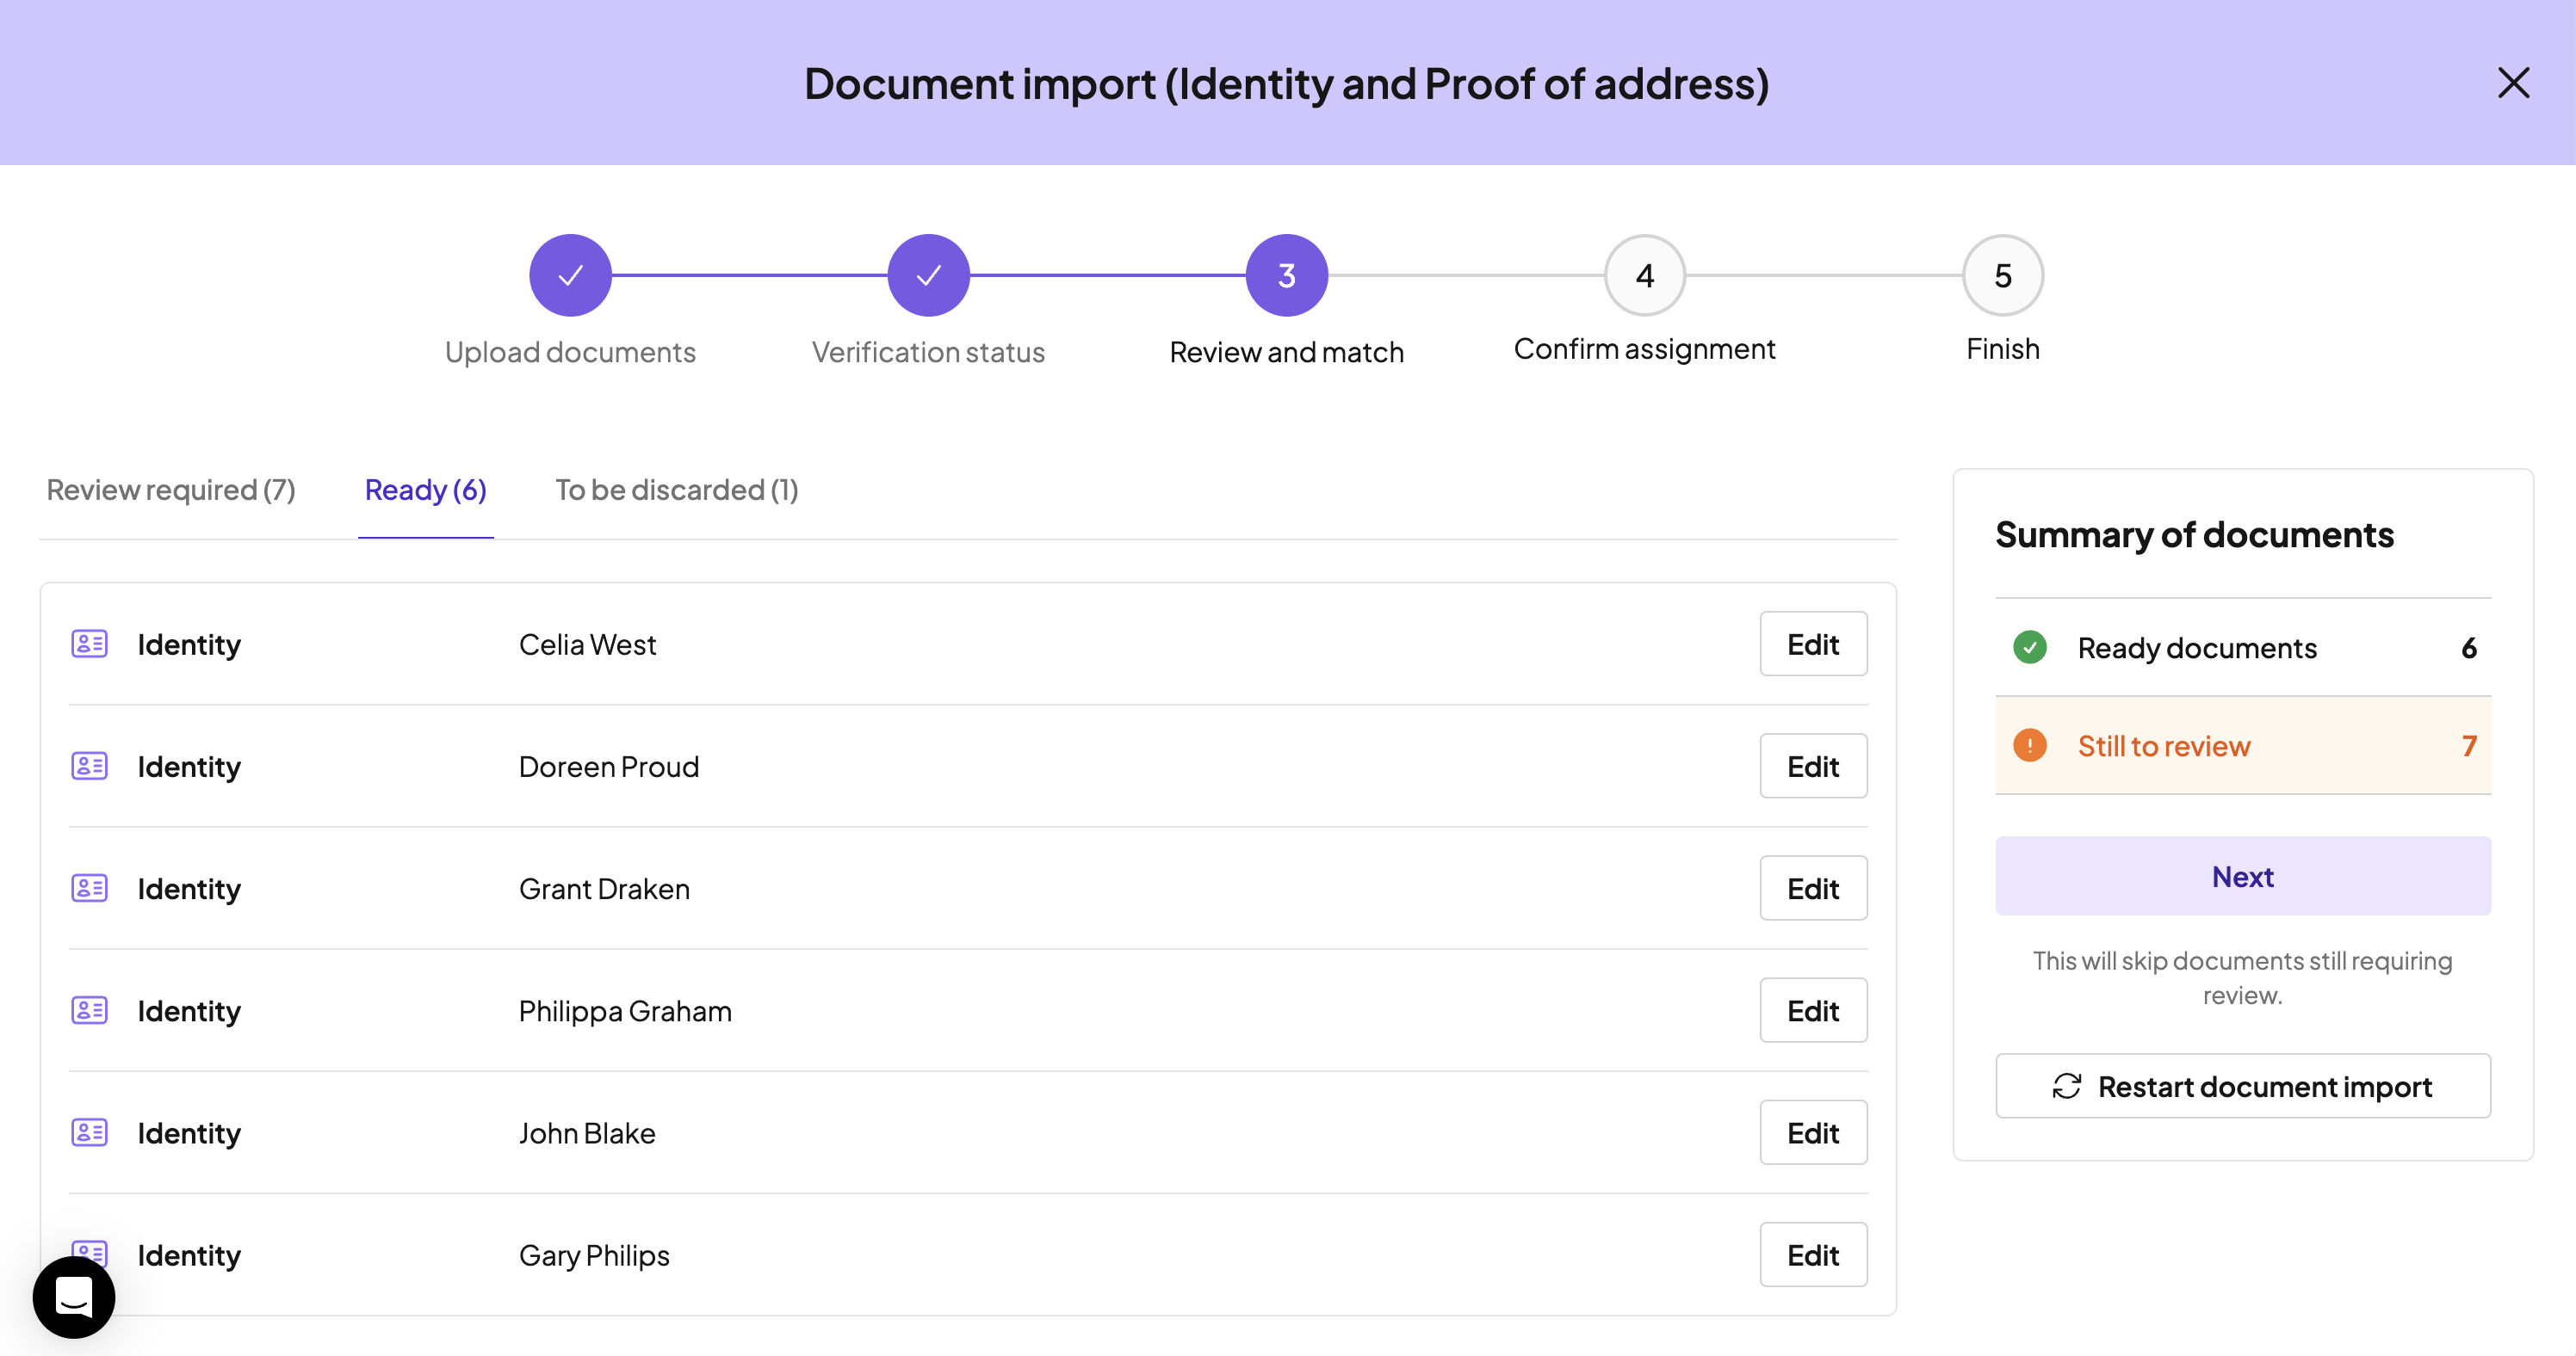Image resolution: width=2576 pixels, height=1356 pixels.
Task: Jump to step 4 Confirm assignment
Action: [x=1644, y=274]
